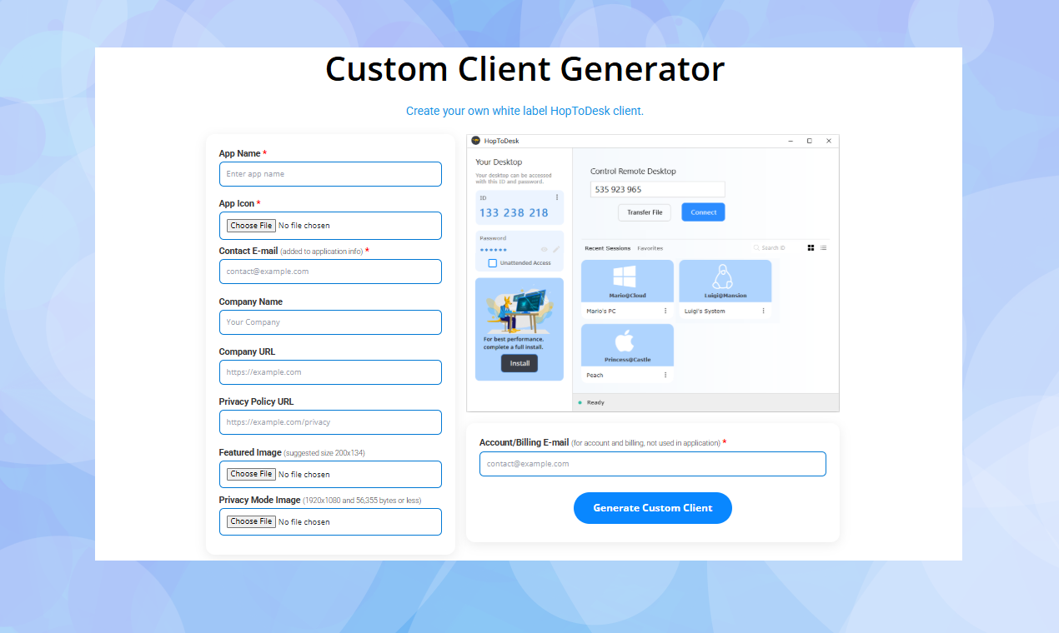Switch to grid view of sessions
Image resolution: width=1059 pixels, height=633 pixels.
(811, 247)
